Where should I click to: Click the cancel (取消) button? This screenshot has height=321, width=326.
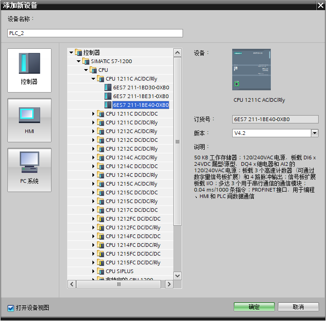[x=298, y=307]
